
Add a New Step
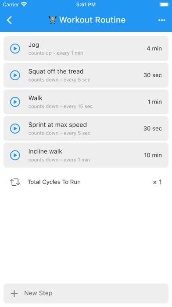click(86, 293)
